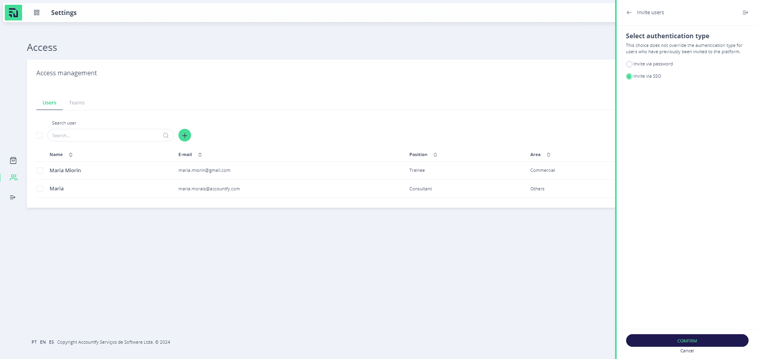758x359 pixels.
Task: Click the Consultant position cell
Action: click(x=420, y=189)
